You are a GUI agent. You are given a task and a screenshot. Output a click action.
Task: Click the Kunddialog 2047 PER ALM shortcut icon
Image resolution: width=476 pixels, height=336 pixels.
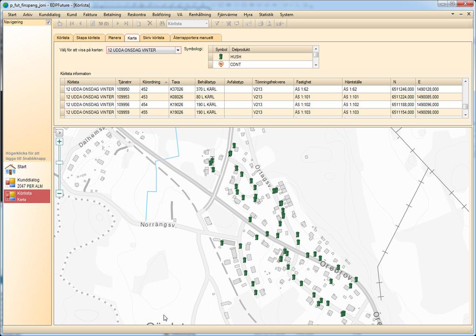pos(10,183)
